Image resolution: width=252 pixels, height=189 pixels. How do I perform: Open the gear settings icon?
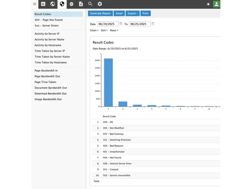(100, 4)
